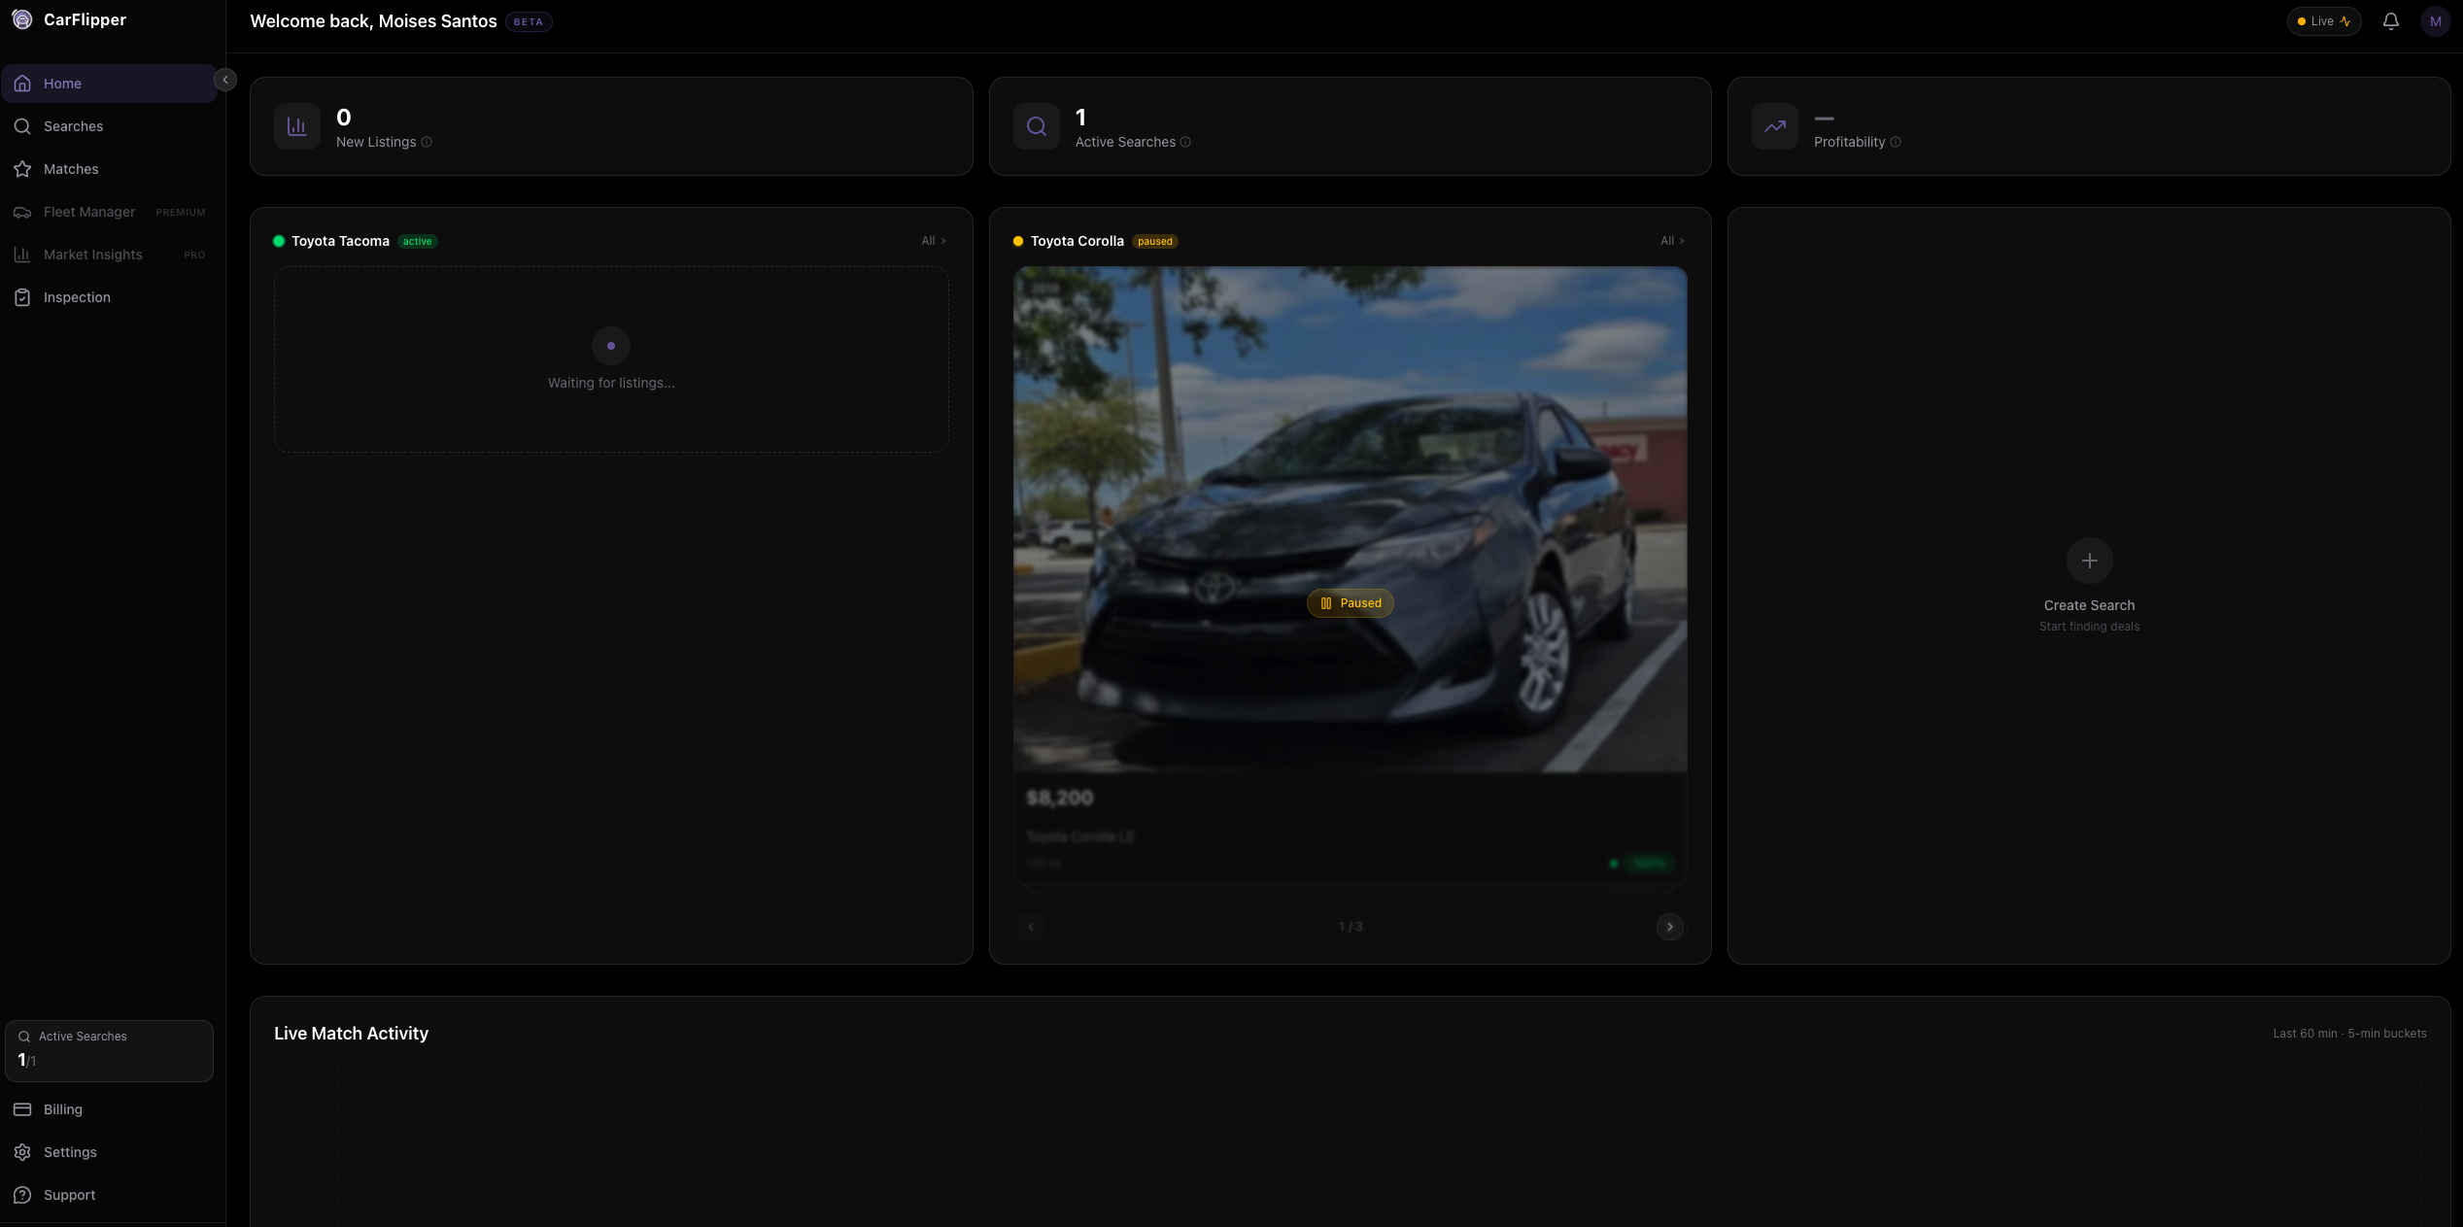Viewport: 2463px width, 1227px height.
Task: Go to next Corolla listing arrow
Action: coord(1669,927)
